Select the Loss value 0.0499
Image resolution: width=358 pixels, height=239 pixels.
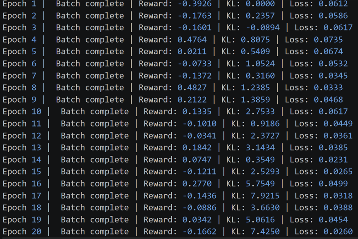tap(333, 184)
